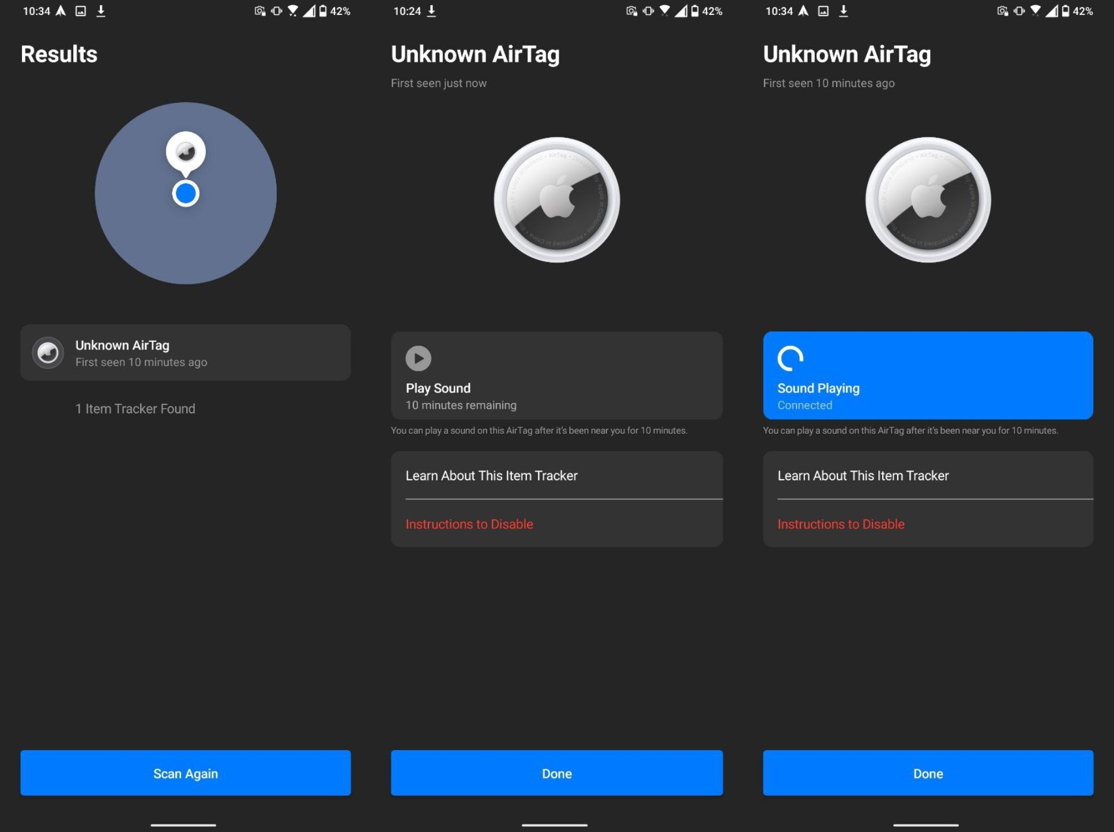1114x832 pixels.
Task: Tap the image notification icon on Results screen
Action: pos(81,11)
